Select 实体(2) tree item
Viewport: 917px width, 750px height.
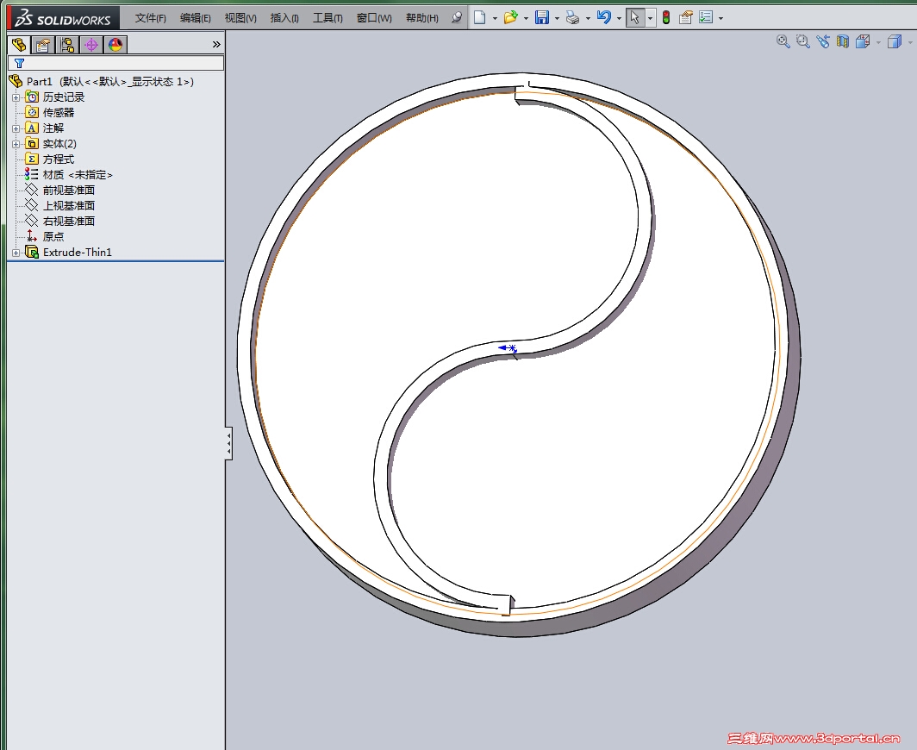(x=52, y=144)
